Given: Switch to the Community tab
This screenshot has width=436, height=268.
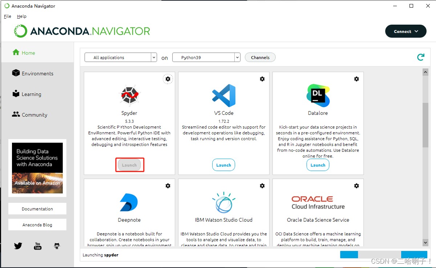Looking at the screenshot, I should pos(37,115).
